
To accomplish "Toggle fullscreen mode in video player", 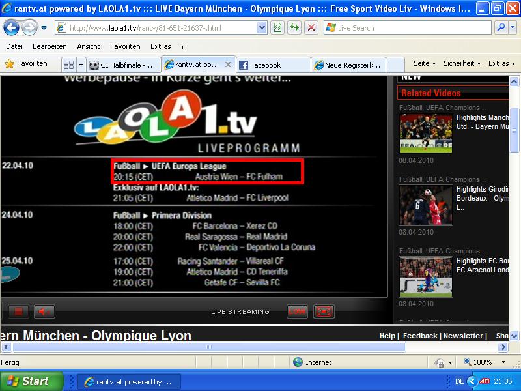I will click(x=324, y=311).
